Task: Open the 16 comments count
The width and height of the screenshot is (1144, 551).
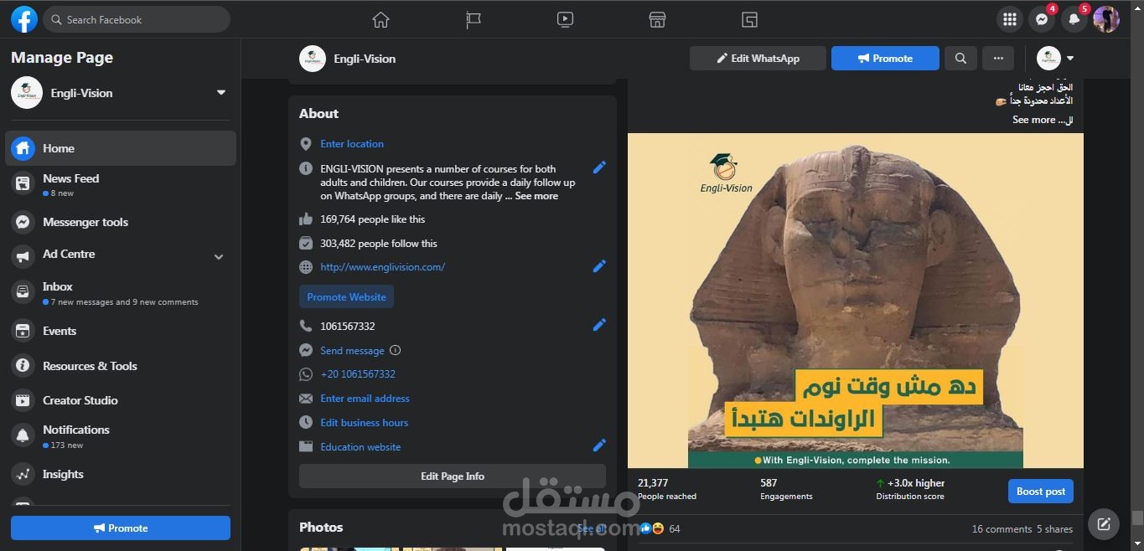Action: coord(1002,529)
